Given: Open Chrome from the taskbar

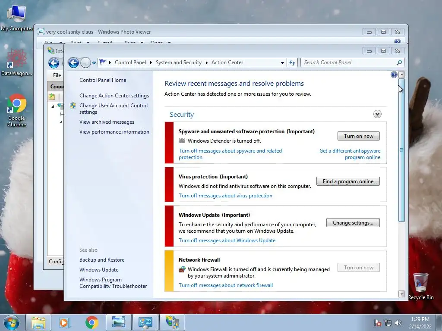Looking at the screenshot, I should pos(92,322).
